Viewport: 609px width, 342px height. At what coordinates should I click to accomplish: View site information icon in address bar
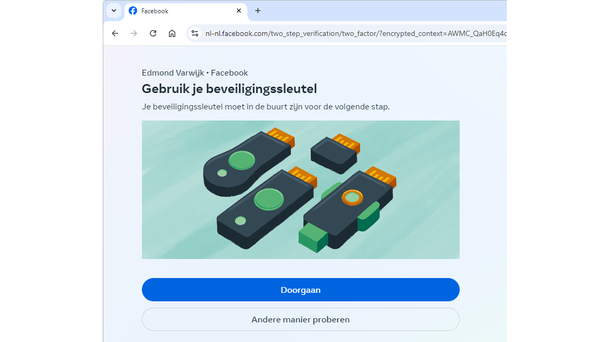pyautogui.click(x=195, y=33)
